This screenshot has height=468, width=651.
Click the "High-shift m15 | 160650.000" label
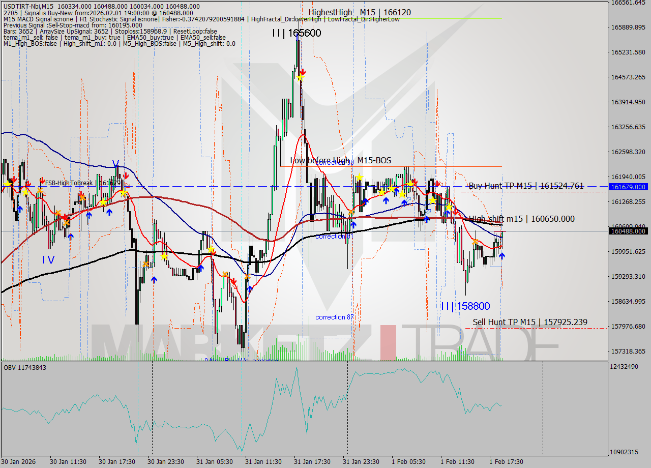[x=522, y=219]
